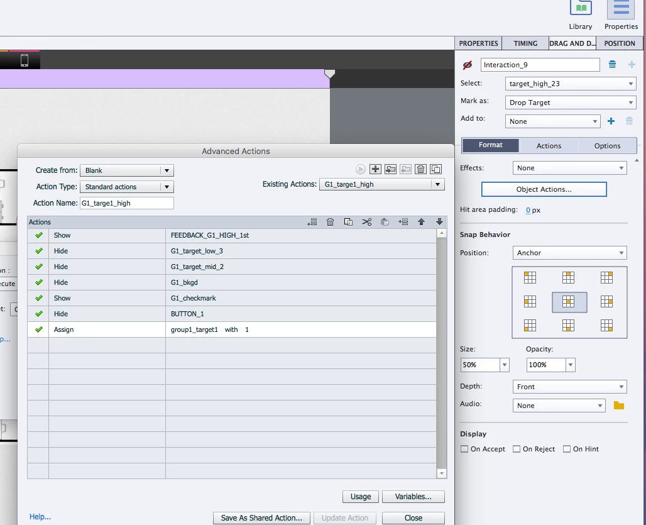This screenshot has height=525, width=646.
Task: Toggle checkmark for Hide G1_target_low_3 row
Action: [39, 250]
